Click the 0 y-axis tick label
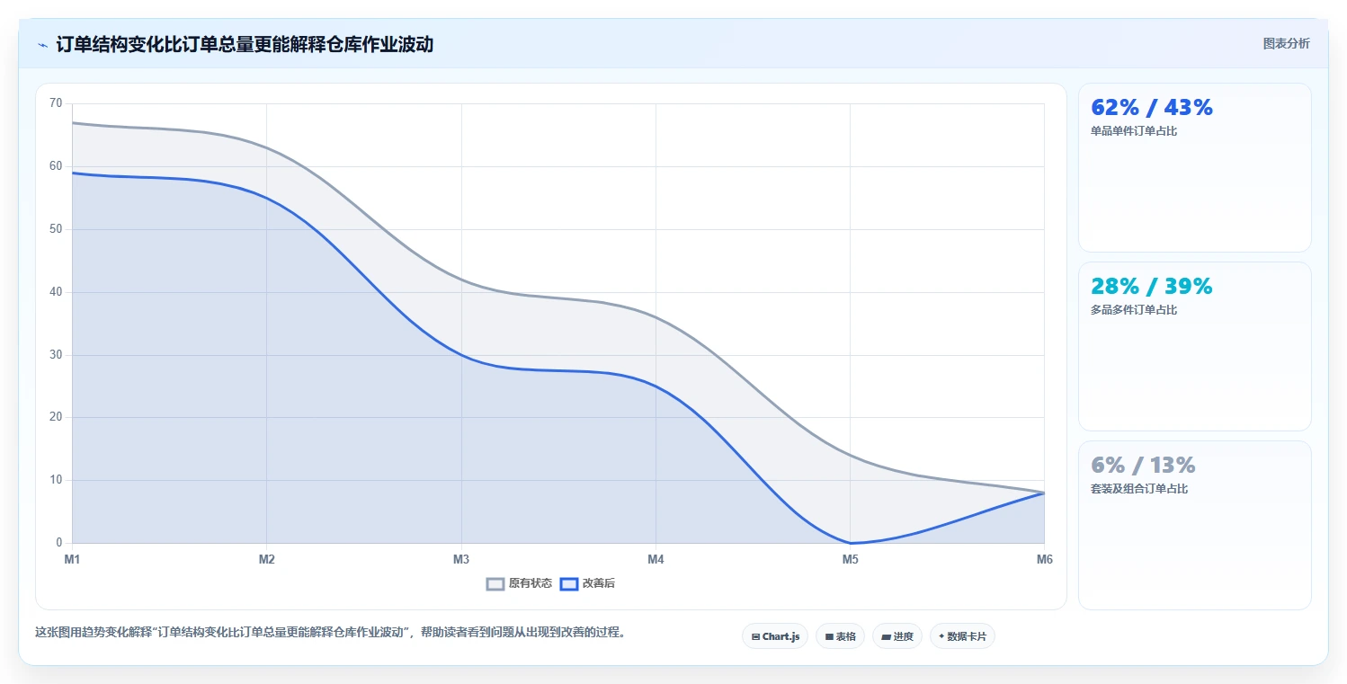Viewport: 1347px width, 684px height. [59, 543]
